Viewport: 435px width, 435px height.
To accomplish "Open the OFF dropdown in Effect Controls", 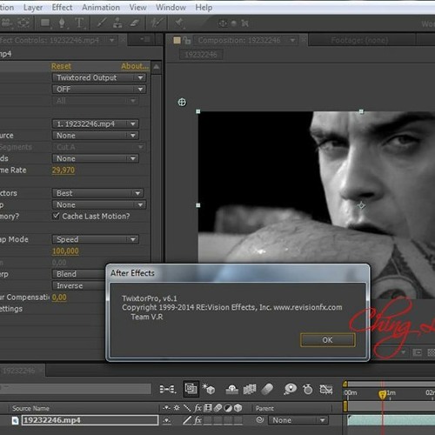I will [x=99, y=89].
